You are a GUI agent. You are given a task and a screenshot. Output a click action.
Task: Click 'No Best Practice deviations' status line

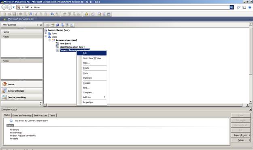[x=23, y=136]
